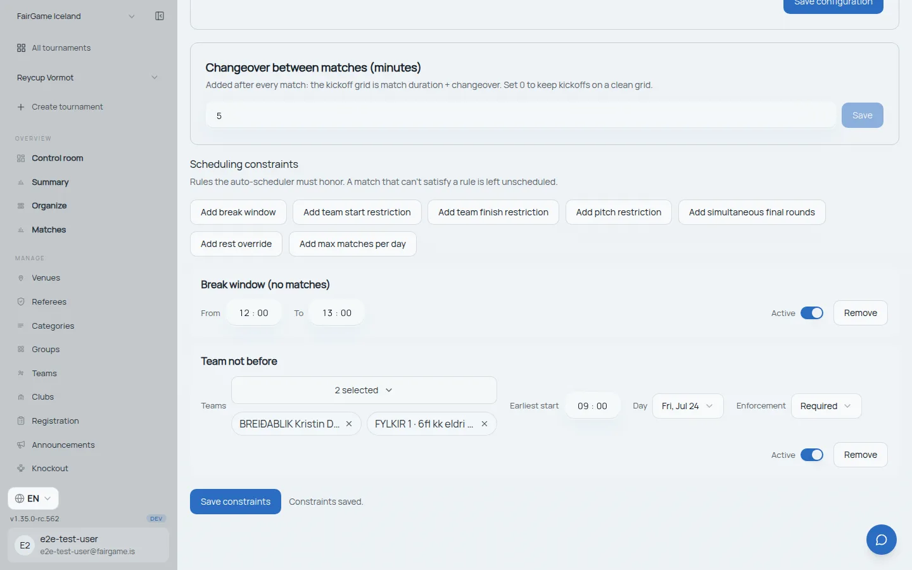The width and height of the screenshot is (912, 570).
Task: Click the Organize sidebar icon
Action: click(21, 206)
